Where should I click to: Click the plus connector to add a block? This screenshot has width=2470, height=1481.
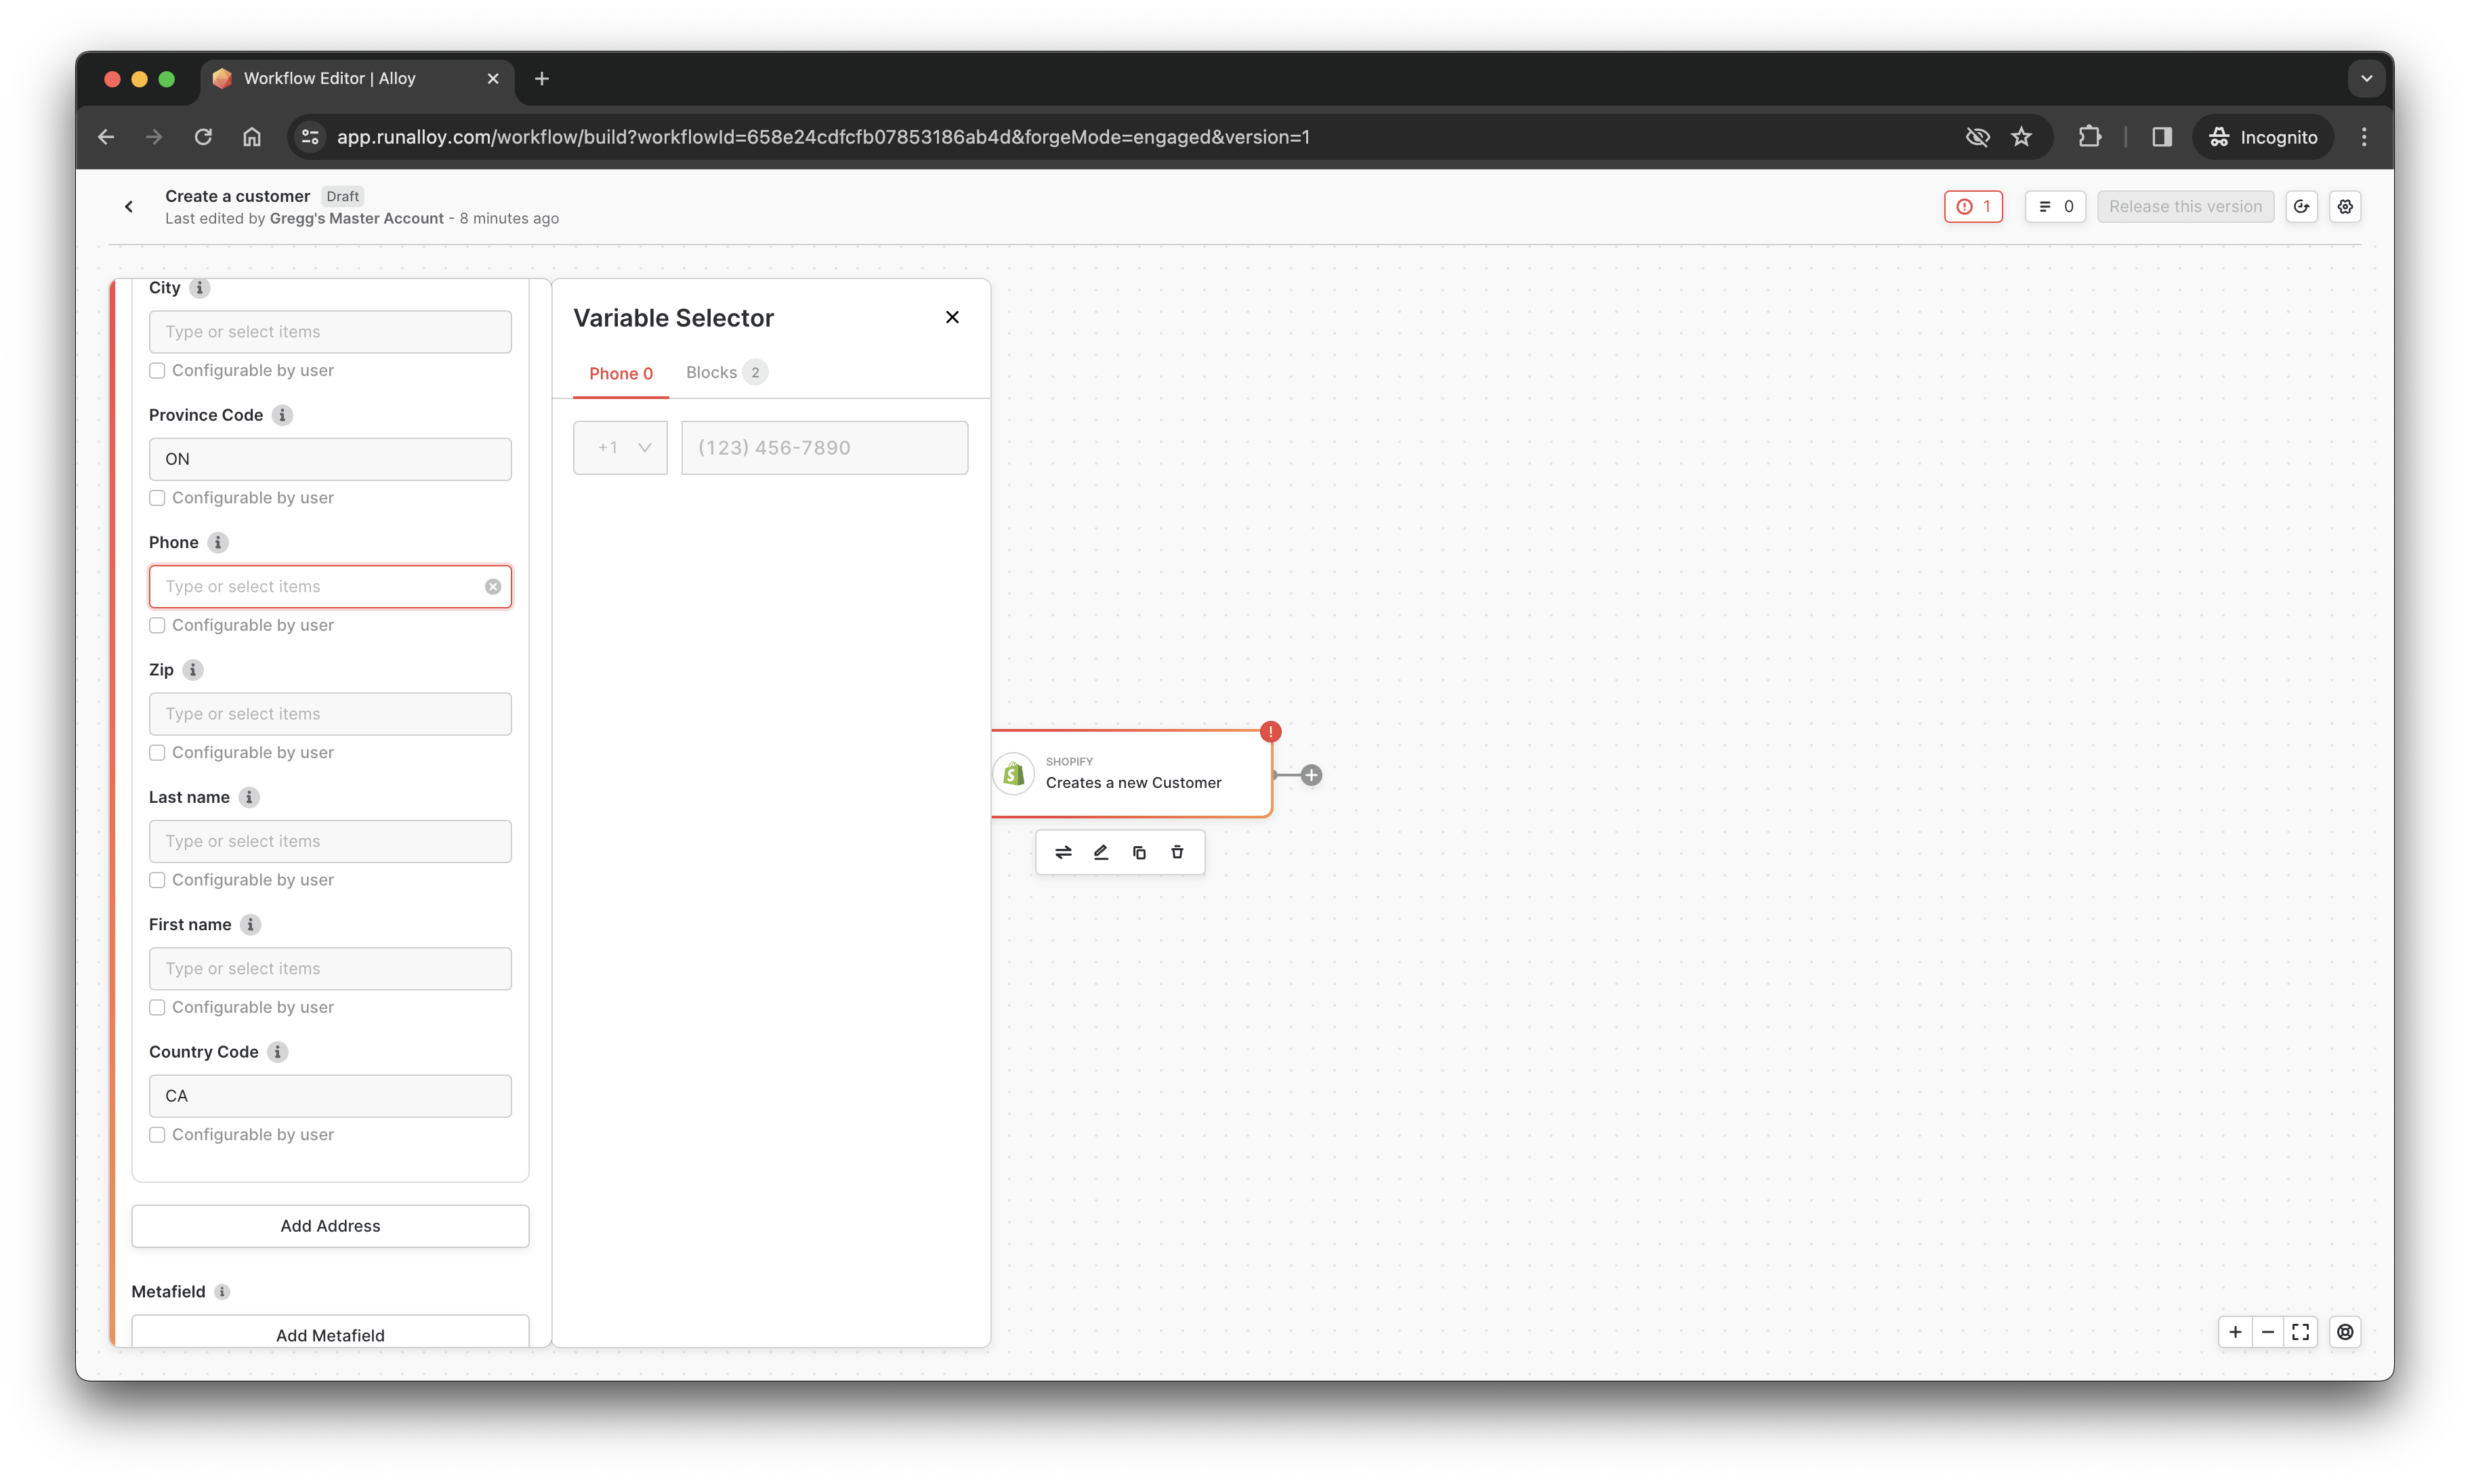tap(1312, 776)
